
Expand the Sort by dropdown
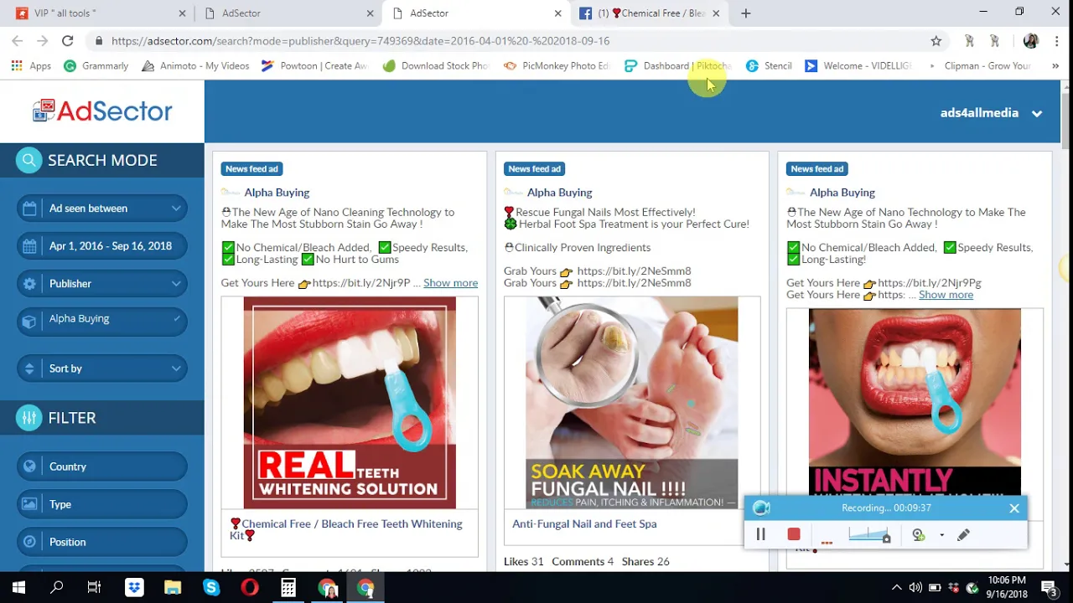pyautogui.click(x=102, y=368)
